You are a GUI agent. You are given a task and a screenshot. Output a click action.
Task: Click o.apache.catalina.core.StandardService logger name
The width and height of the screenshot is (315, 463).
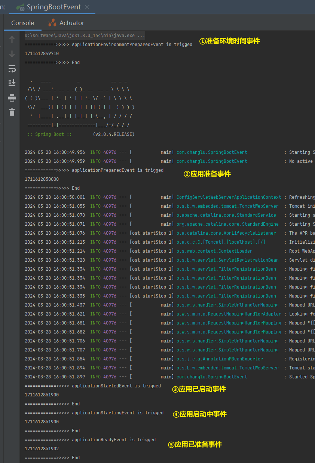(x=226, y=215)
